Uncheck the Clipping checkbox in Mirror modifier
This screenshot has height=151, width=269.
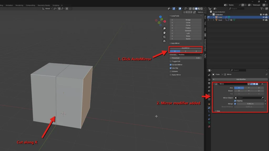click(235, 101)
